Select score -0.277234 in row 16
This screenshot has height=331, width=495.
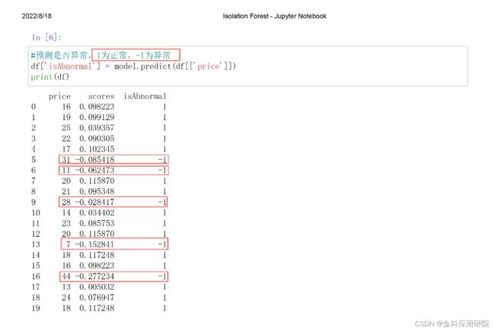[94, 276]
